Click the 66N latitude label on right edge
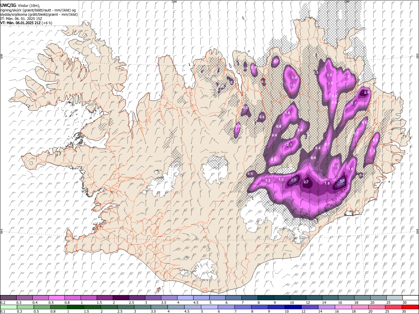 click(x=417, y=56)
